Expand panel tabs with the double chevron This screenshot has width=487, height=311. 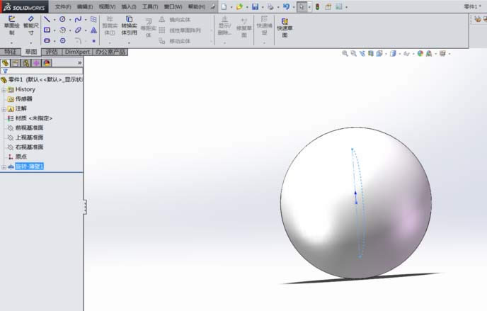pos(79,63)
